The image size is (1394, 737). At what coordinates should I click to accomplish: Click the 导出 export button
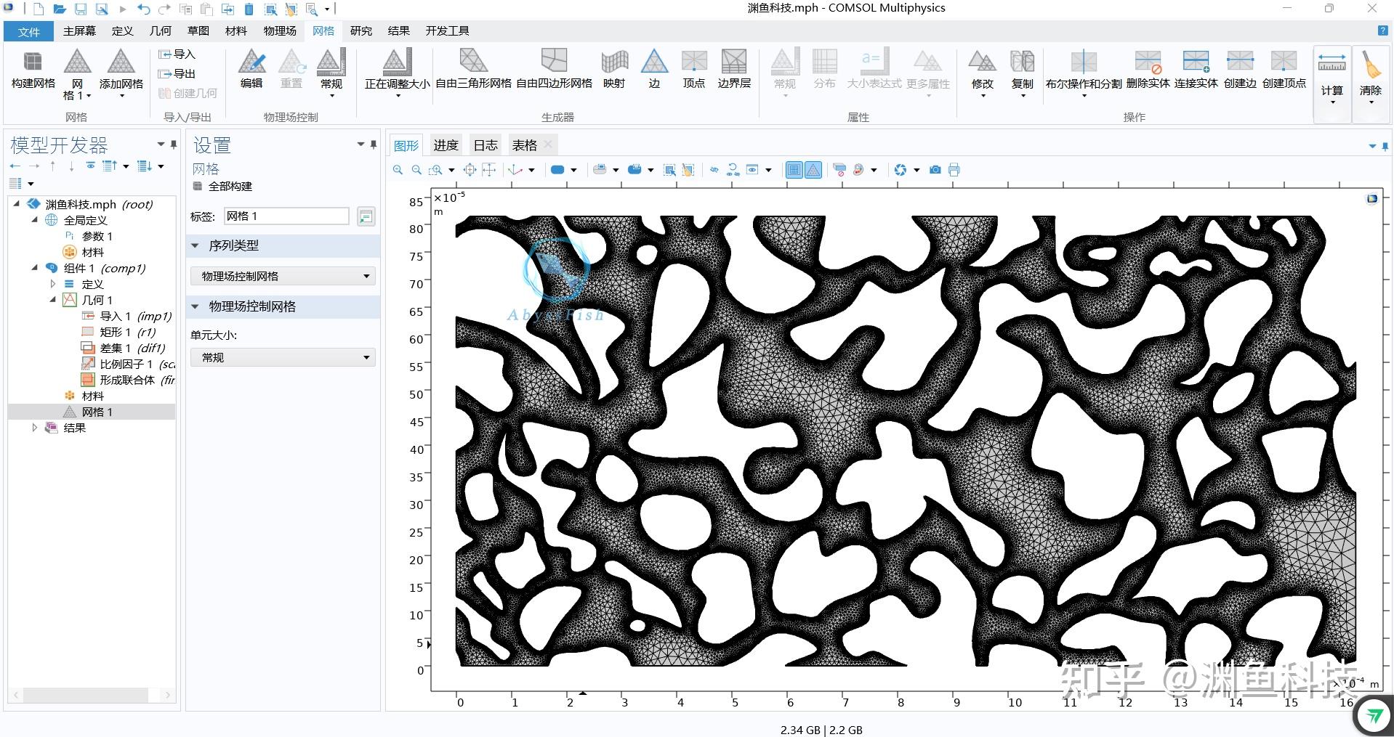coord(177,73)
